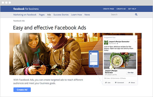Click the blue phone illustration icon
The height and width of the screenshot is (97, 153).
click(x=94, y=59)
